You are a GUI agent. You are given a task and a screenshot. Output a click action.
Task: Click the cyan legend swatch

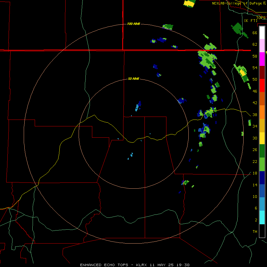coord(262,217)
